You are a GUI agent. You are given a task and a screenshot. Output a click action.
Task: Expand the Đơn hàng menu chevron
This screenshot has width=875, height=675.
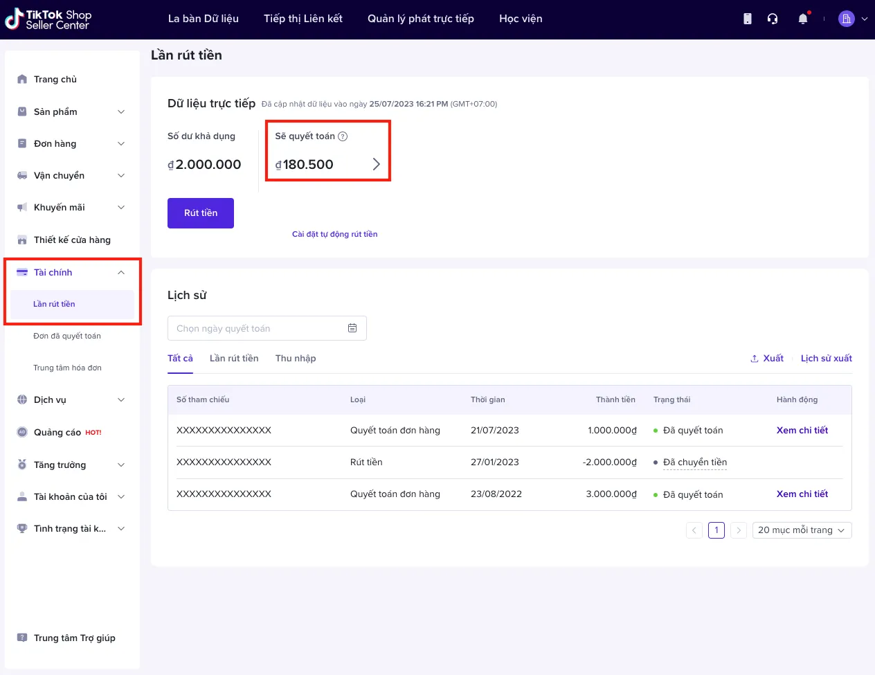[x=121, y=143]
